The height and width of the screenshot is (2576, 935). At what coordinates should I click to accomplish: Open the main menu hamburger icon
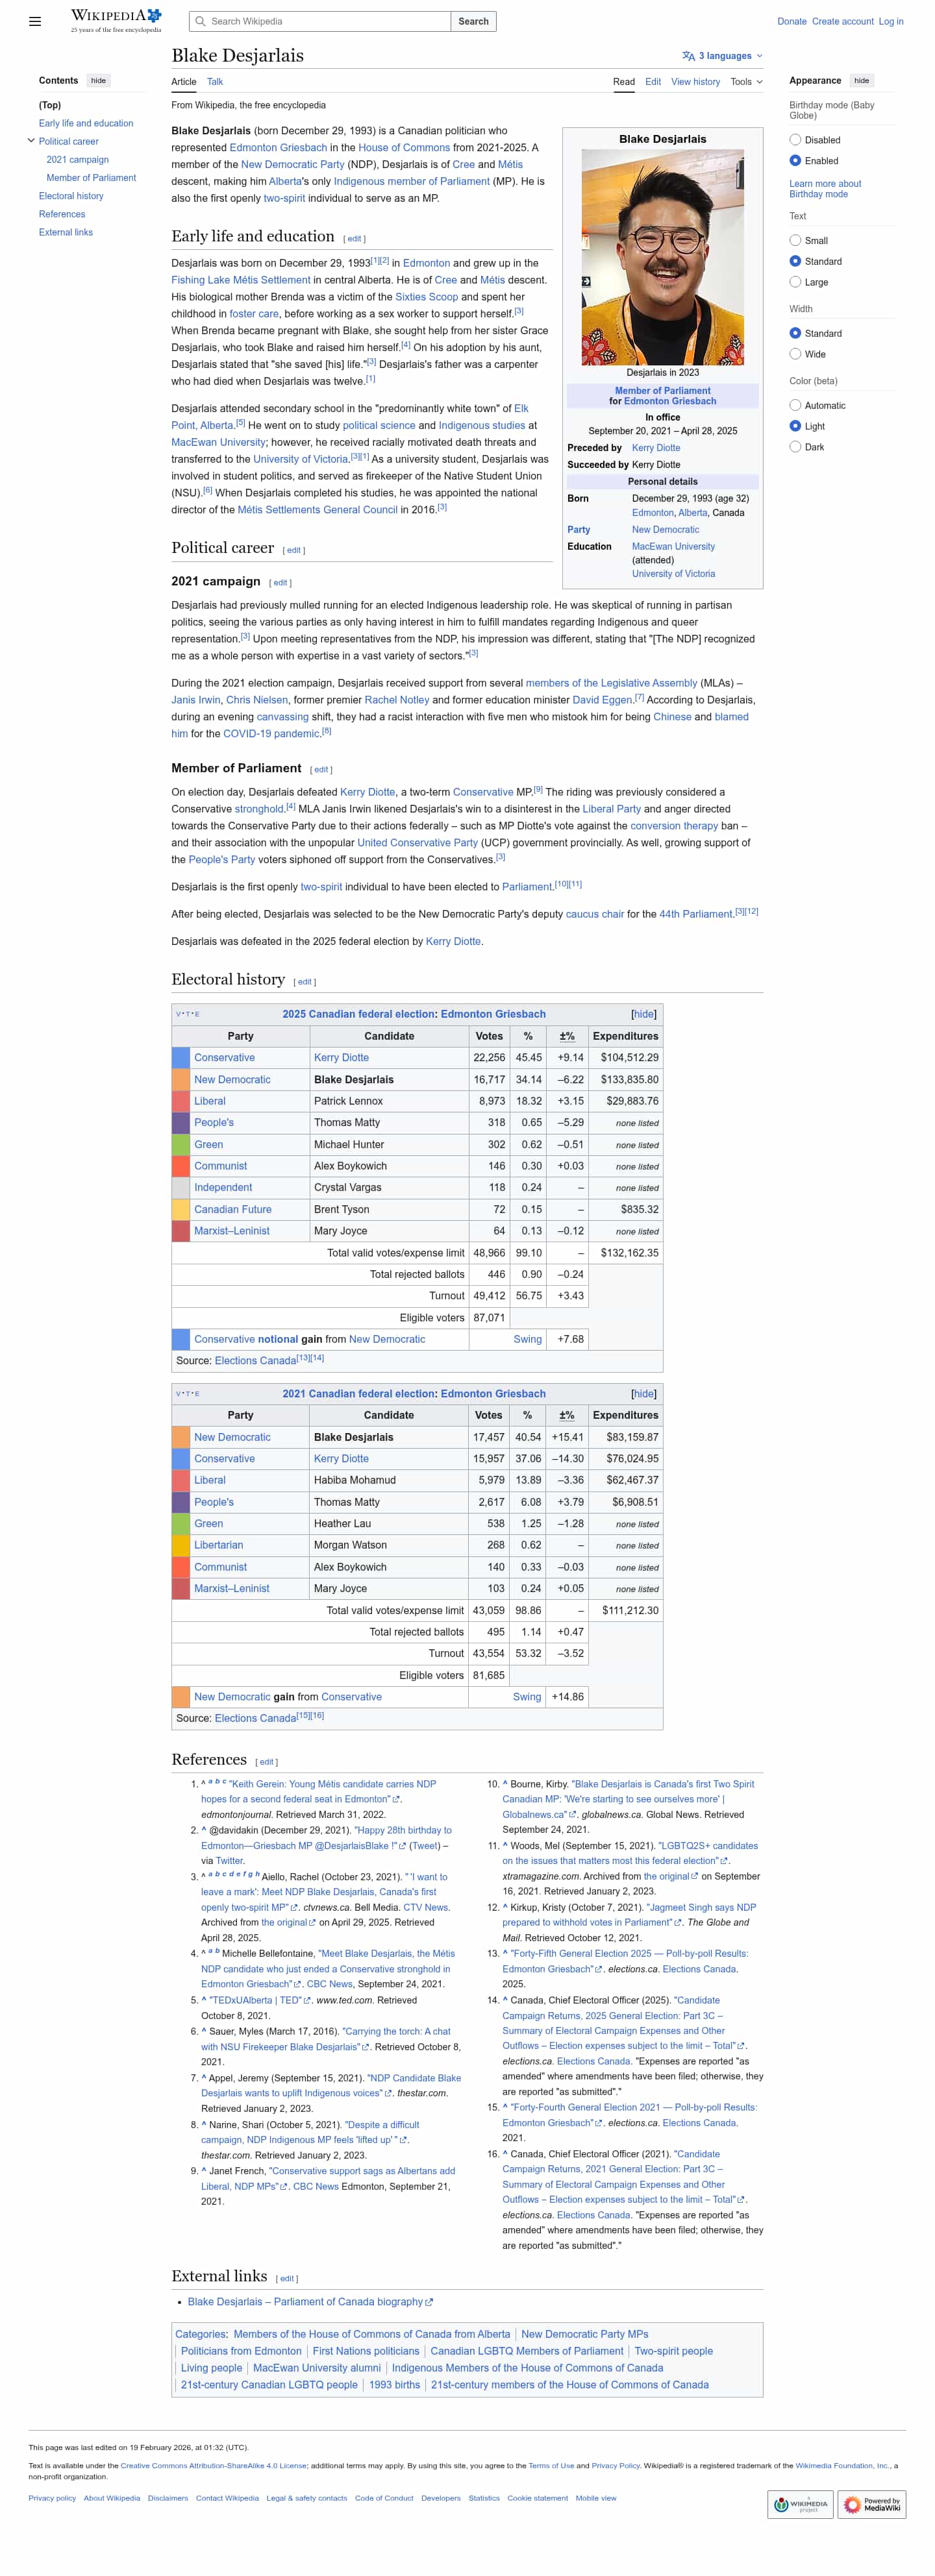[x=35, y=21]
